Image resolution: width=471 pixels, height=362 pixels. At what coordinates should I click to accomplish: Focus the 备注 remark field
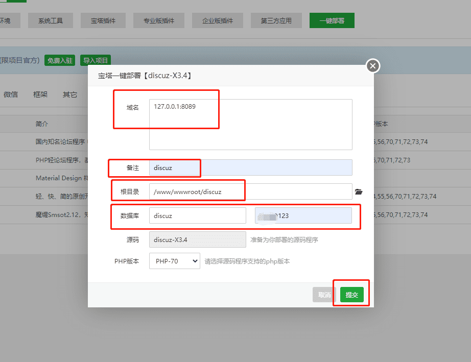pos(250,167)
